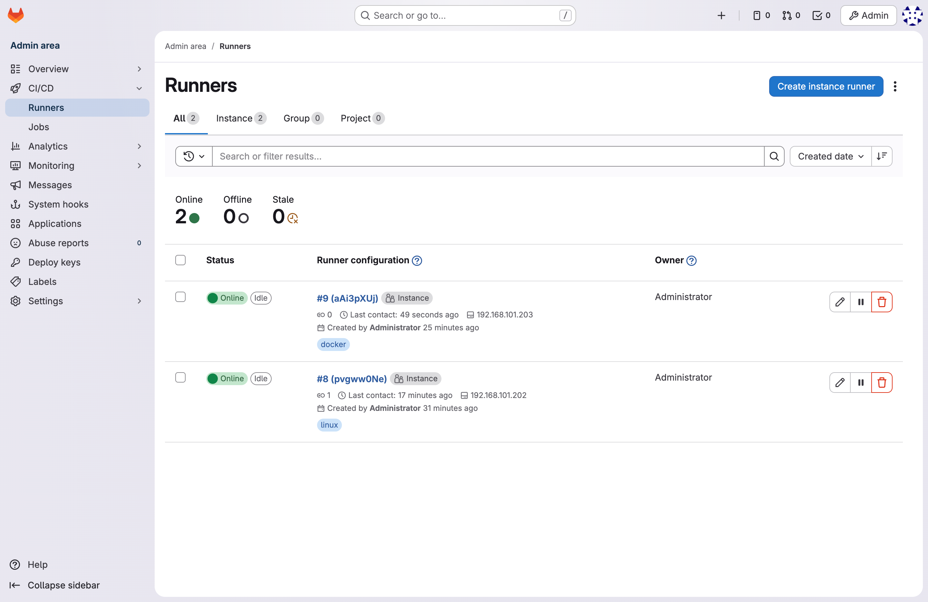The width and height of the screenshot is (928, 602).
Task: Click the Runner configuration help icon
Action: [417, 260]
